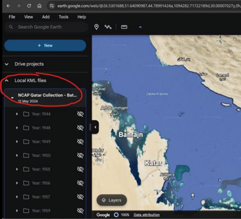
Task: Go back in the browser
Action: click(x=8, y=6)
